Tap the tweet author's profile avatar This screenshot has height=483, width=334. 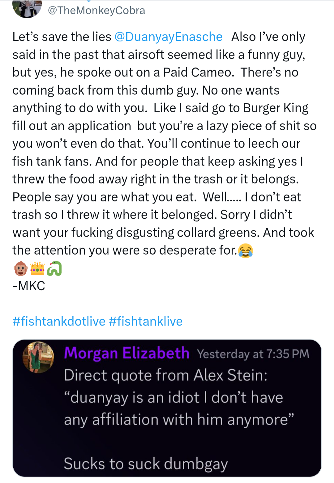click(x=27, y=8)
